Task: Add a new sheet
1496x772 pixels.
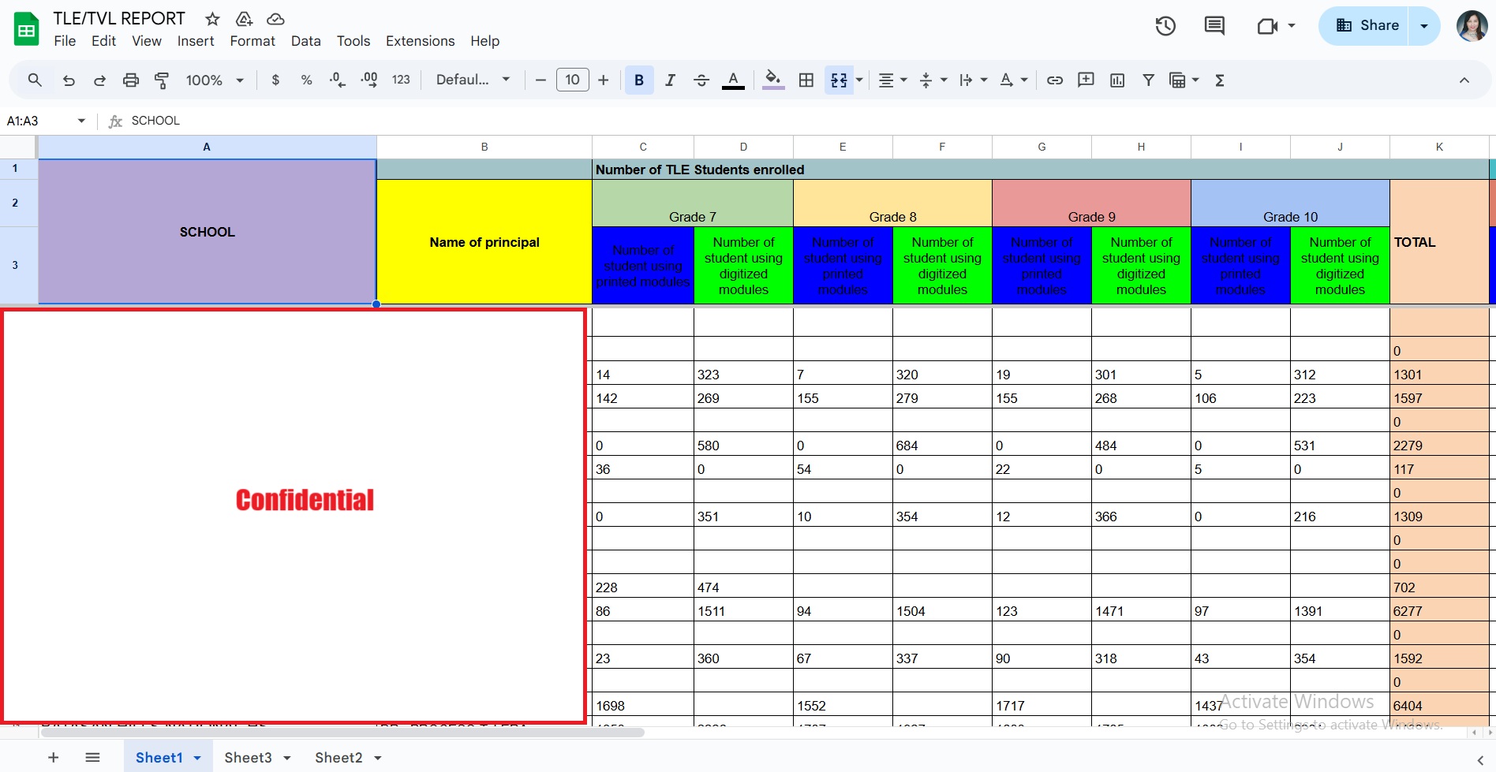Action: 54,758
